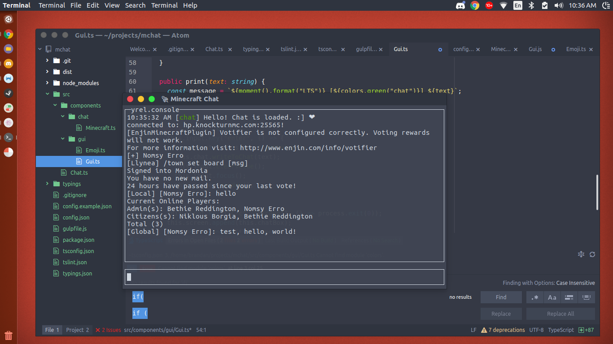Click the Replace All button
This screenshot has height=344, width=613.
pos(560,314)
